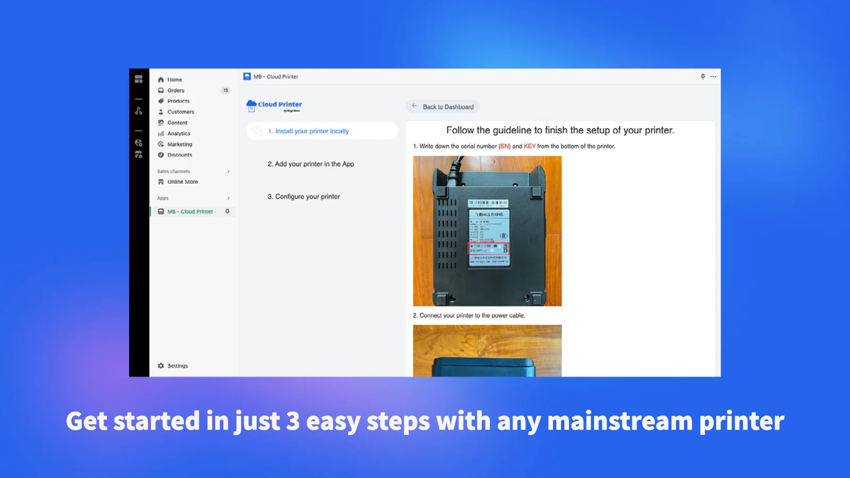Open the three-dots more menu
Viewport: 850px width, 478px height.
[x=713, y=76]
